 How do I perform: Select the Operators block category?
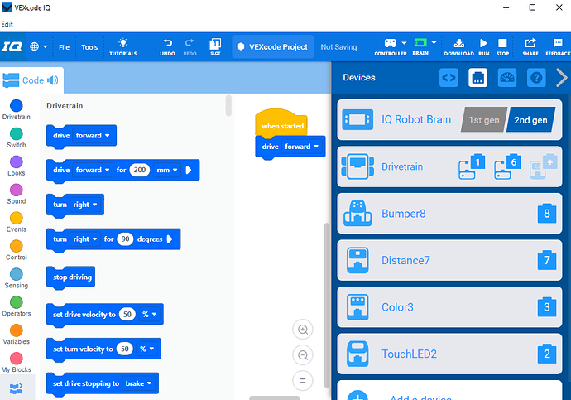tap(17, 306)
